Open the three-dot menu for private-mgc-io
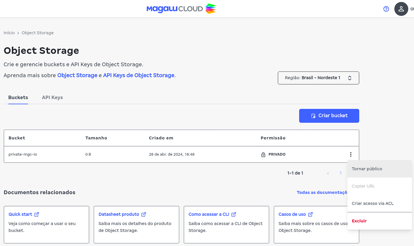The height and width of the screenshot is (246, 414). pos(351,154)
